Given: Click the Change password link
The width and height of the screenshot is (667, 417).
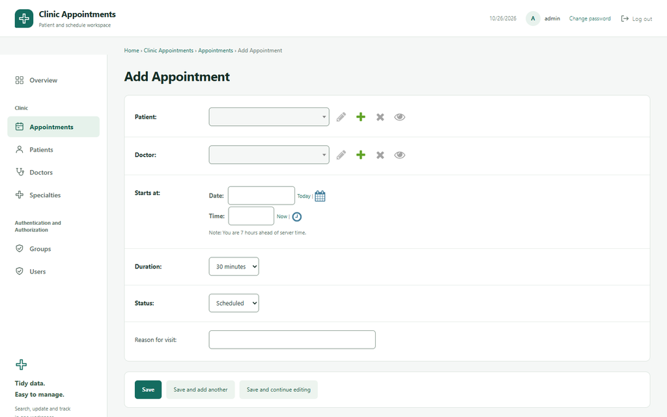Looking at the screenshot, I should click(x=589, y=19).
